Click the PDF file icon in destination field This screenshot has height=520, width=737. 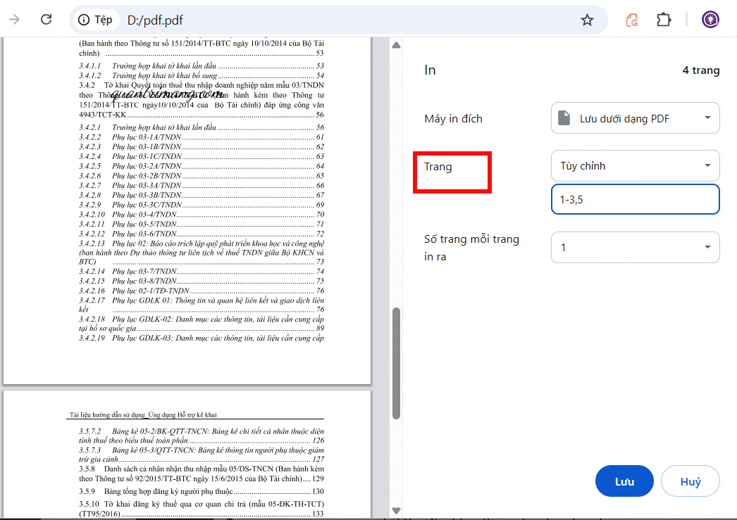[564, 118]
